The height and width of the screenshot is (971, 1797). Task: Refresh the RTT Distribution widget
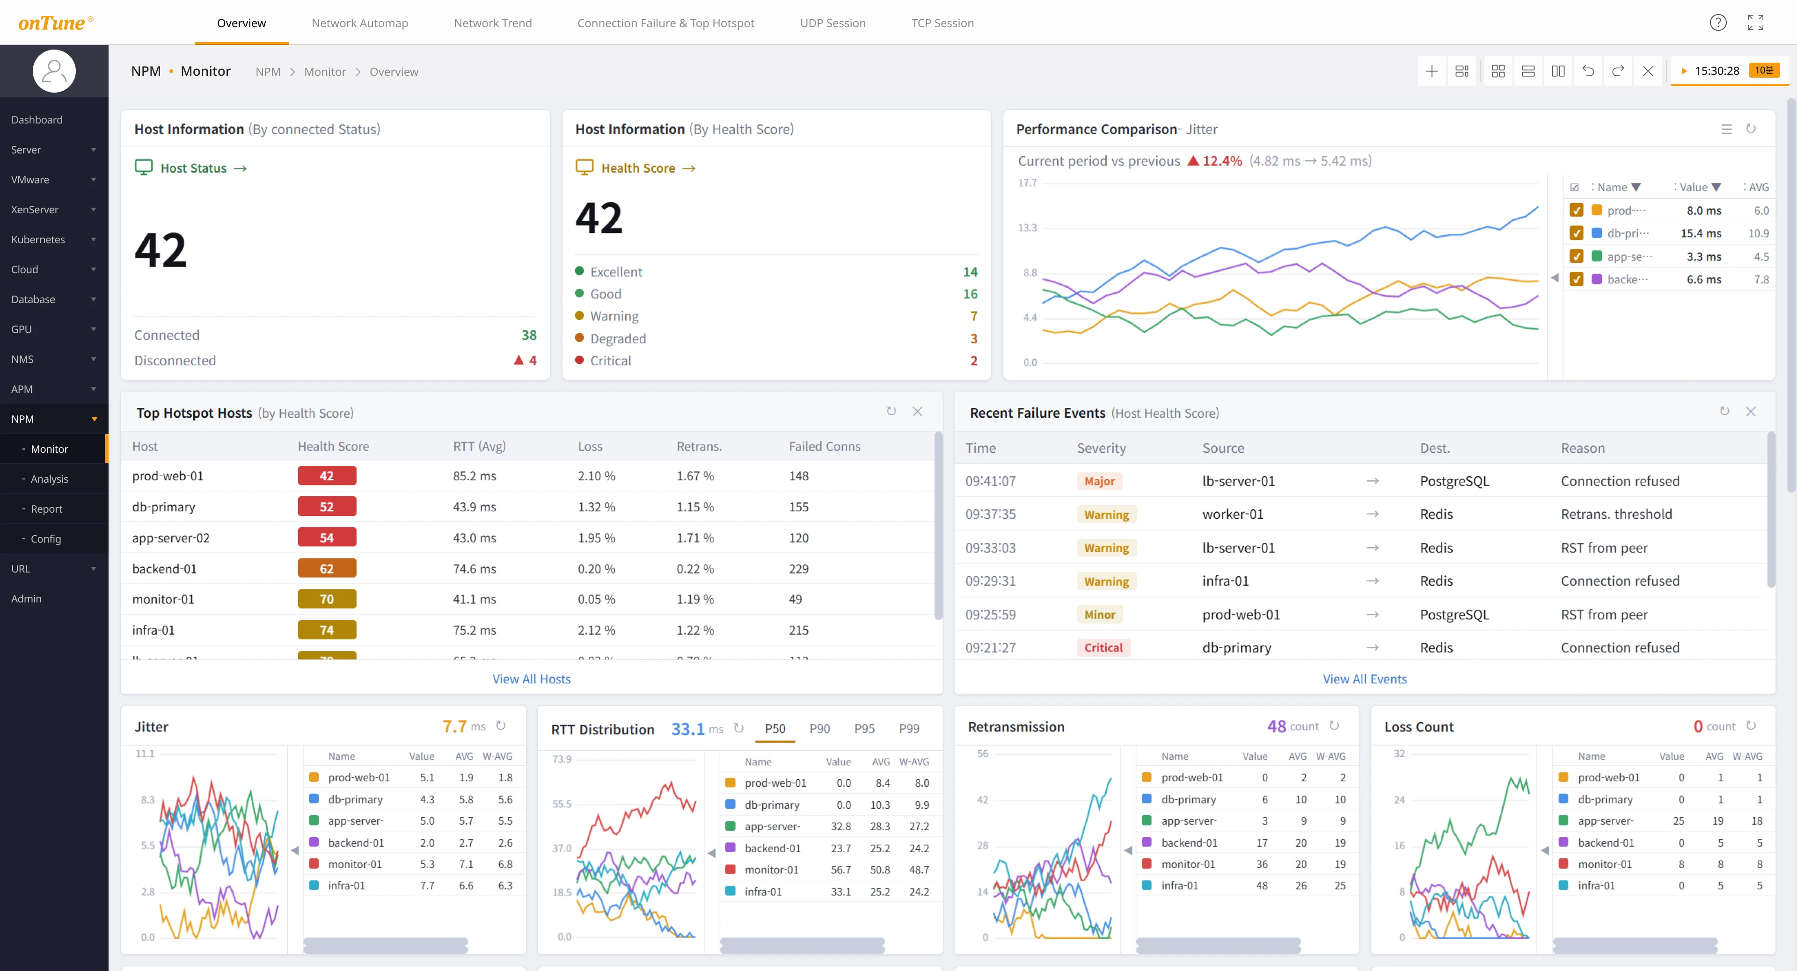pos(739,728)
